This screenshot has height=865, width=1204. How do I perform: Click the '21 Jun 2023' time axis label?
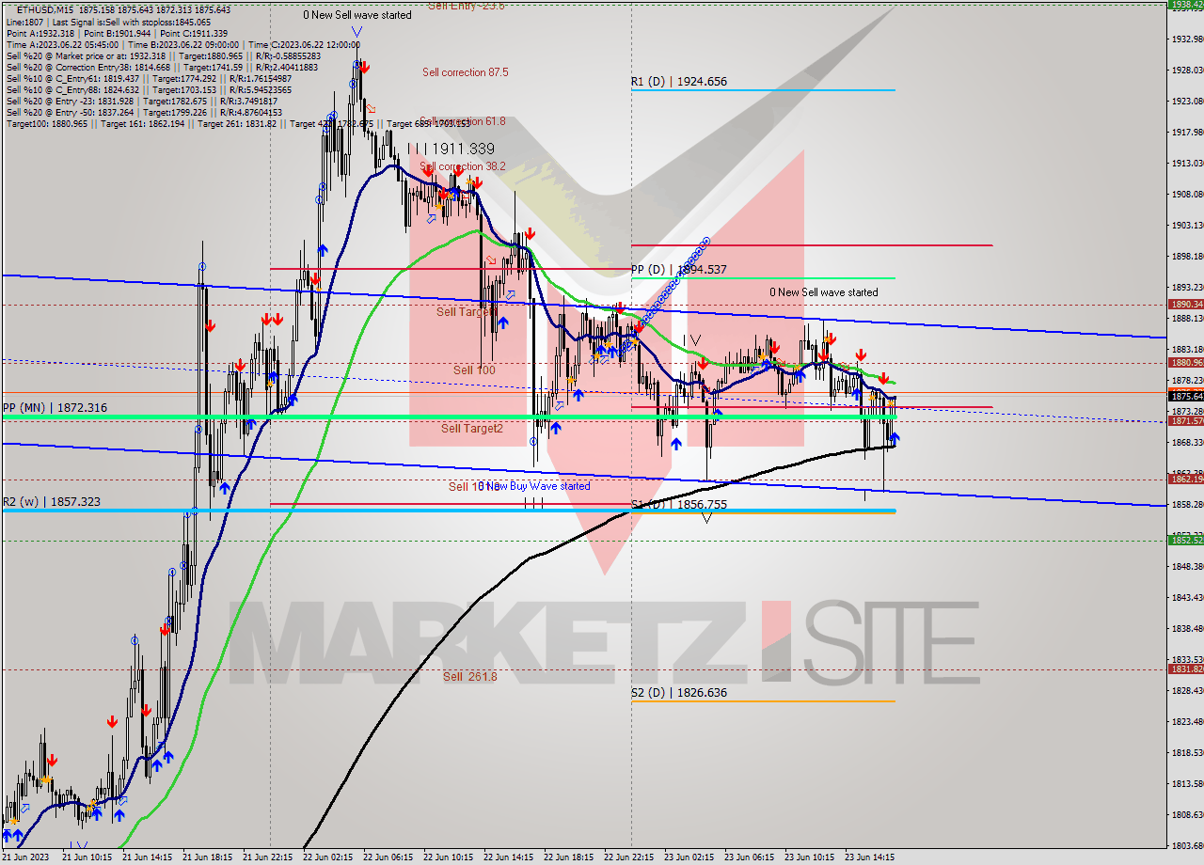click(25, 857)
